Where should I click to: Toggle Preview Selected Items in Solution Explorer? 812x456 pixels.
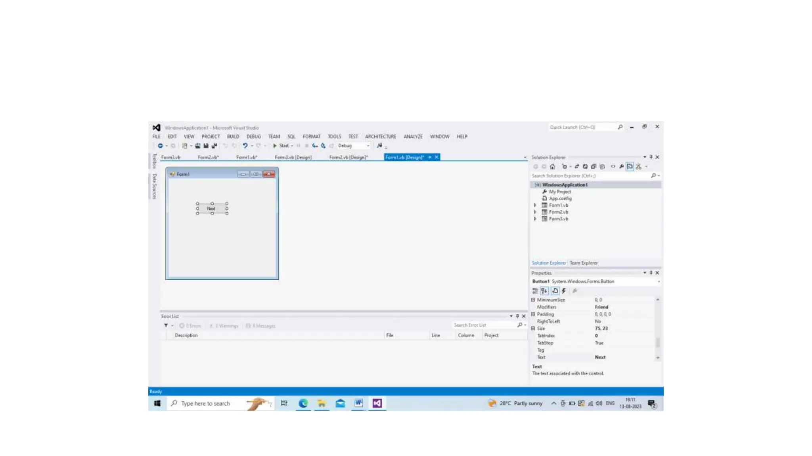tap(630, 167)
